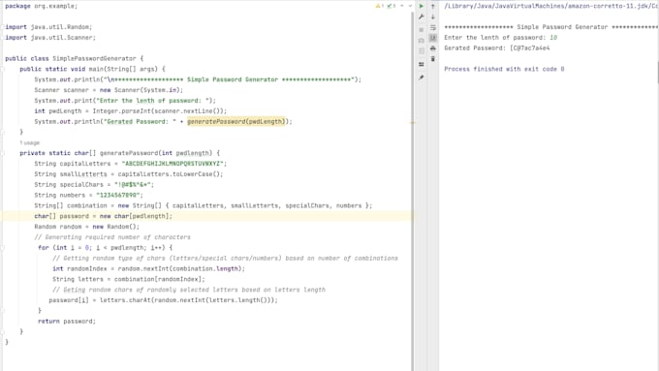Print console output with printer icon

[x=433, y=48]
